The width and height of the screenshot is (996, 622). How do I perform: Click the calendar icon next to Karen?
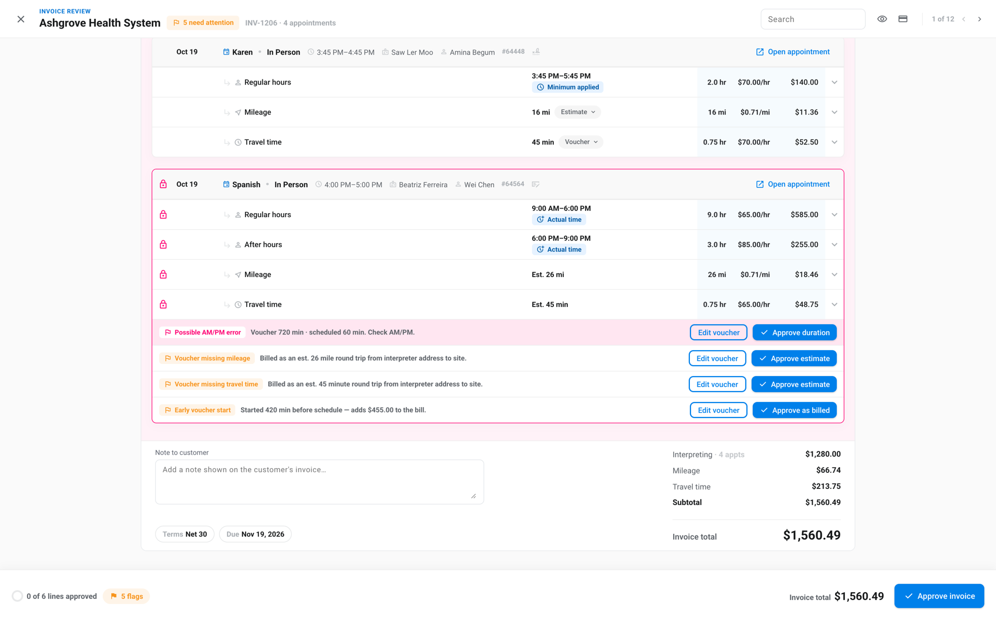coord(226,52)
